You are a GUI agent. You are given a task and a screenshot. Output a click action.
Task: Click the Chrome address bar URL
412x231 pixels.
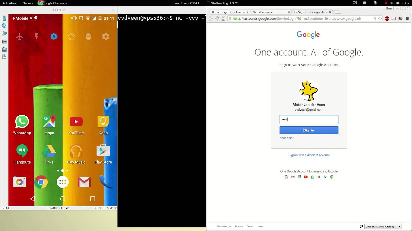pos(297,19)
